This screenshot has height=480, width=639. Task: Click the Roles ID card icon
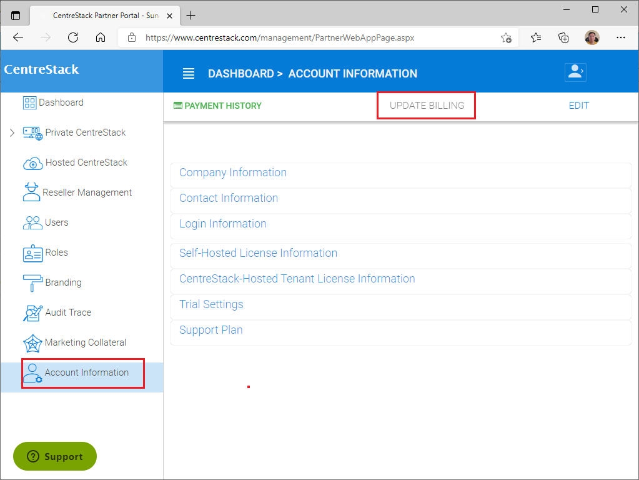point(32,253)
